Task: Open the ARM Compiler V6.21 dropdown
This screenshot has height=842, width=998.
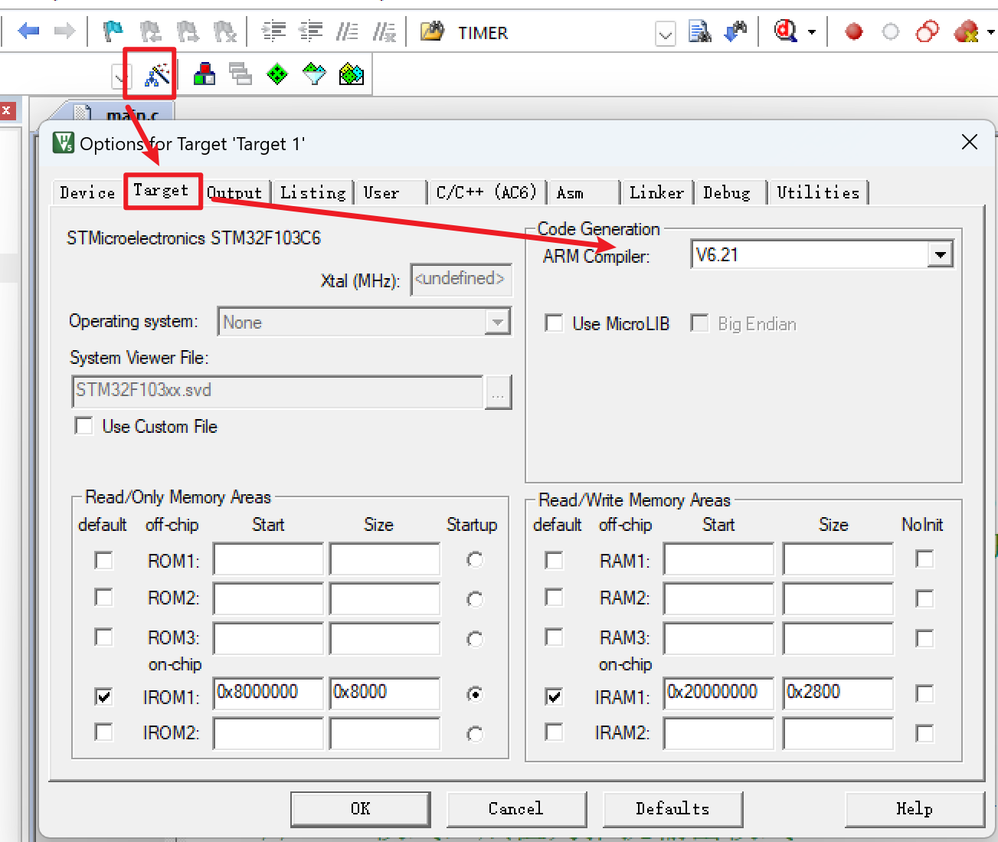Action: (940, 254)
